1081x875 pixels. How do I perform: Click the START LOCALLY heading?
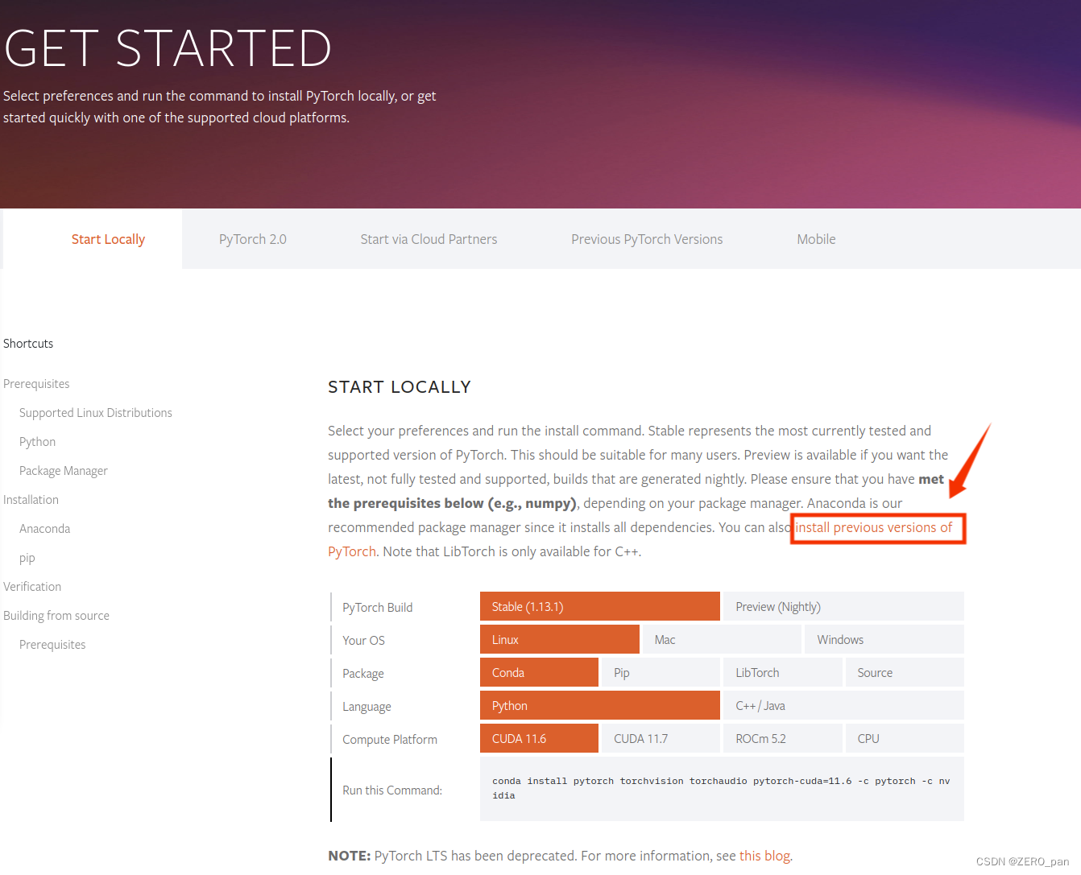400,387
